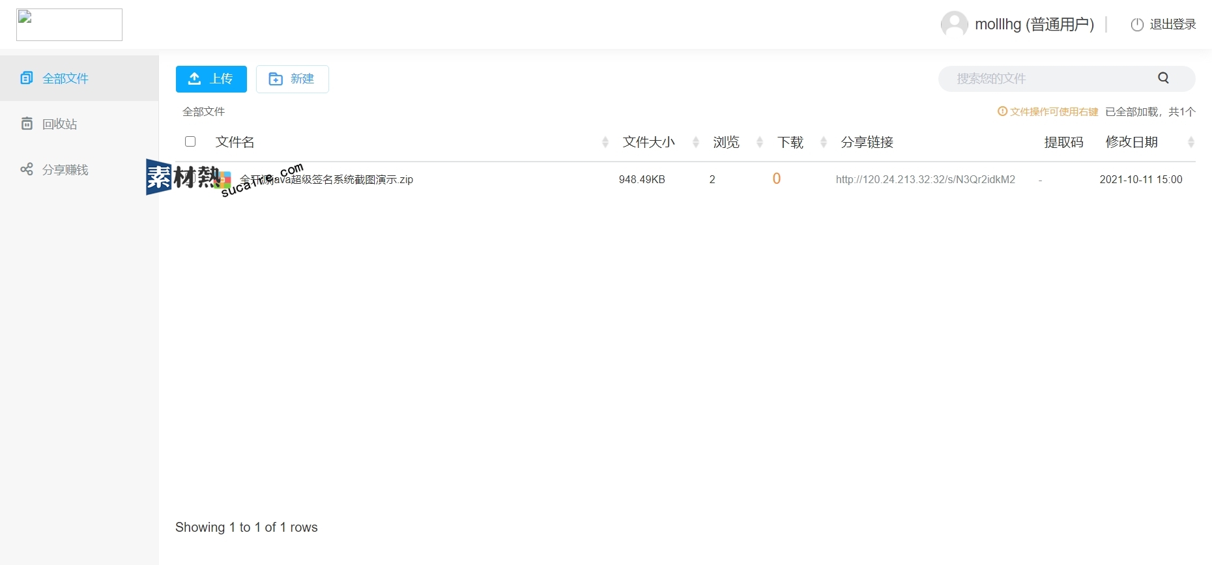Click the search magnifier icon
Screen dimensions: 1212x565
(x=1163, y=78)
